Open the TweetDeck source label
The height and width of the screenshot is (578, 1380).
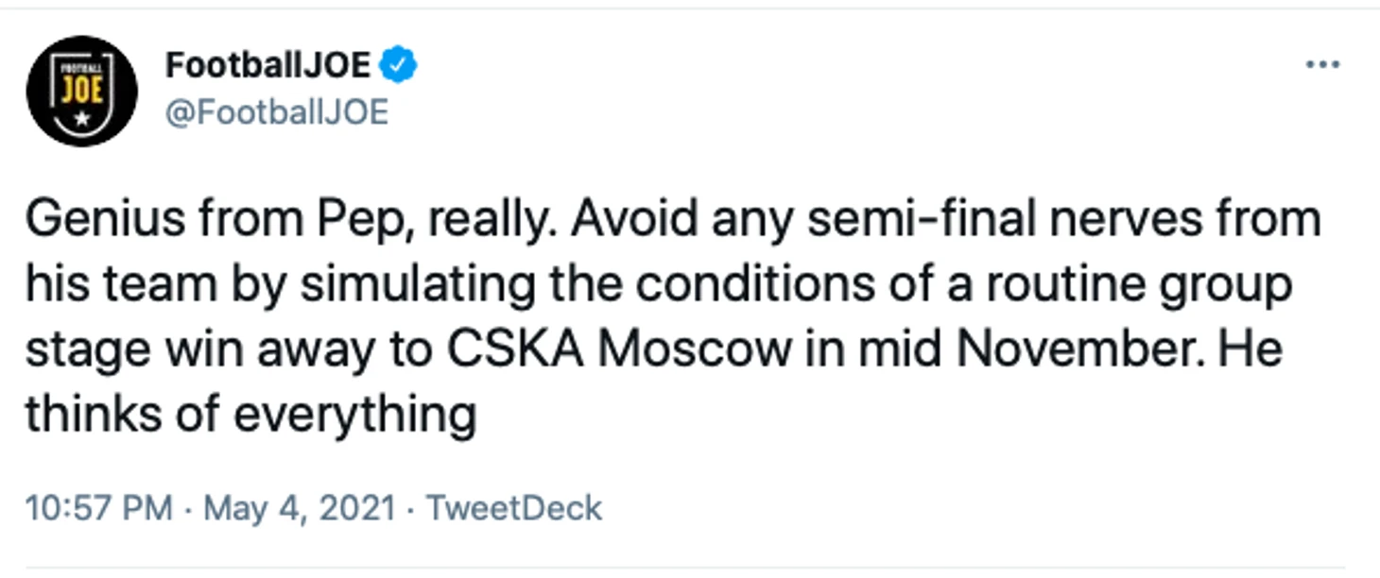tap(513, 508)
